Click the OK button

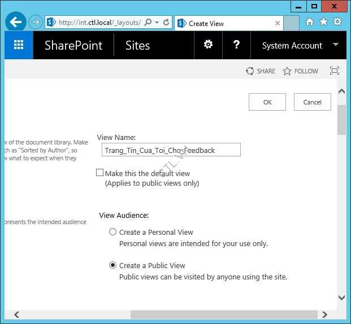[x=267, y=102]
